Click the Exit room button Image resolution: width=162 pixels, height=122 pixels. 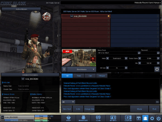tap(154, 109)
